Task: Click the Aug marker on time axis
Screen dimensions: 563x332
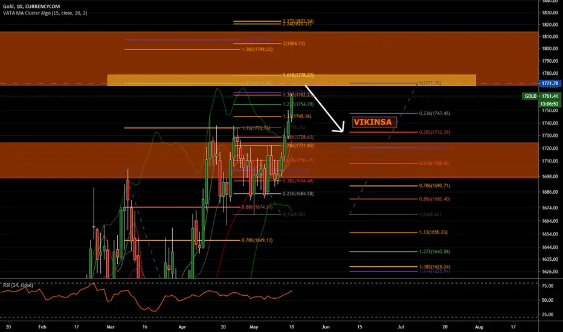Action: (x=479, y=327)
